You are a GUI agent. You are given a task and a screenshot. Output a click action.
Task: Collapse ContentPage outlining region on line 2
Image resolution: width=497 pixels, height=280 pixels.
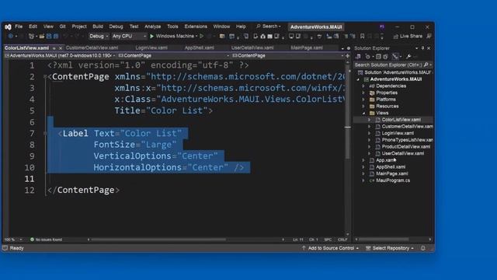point(45,76)
